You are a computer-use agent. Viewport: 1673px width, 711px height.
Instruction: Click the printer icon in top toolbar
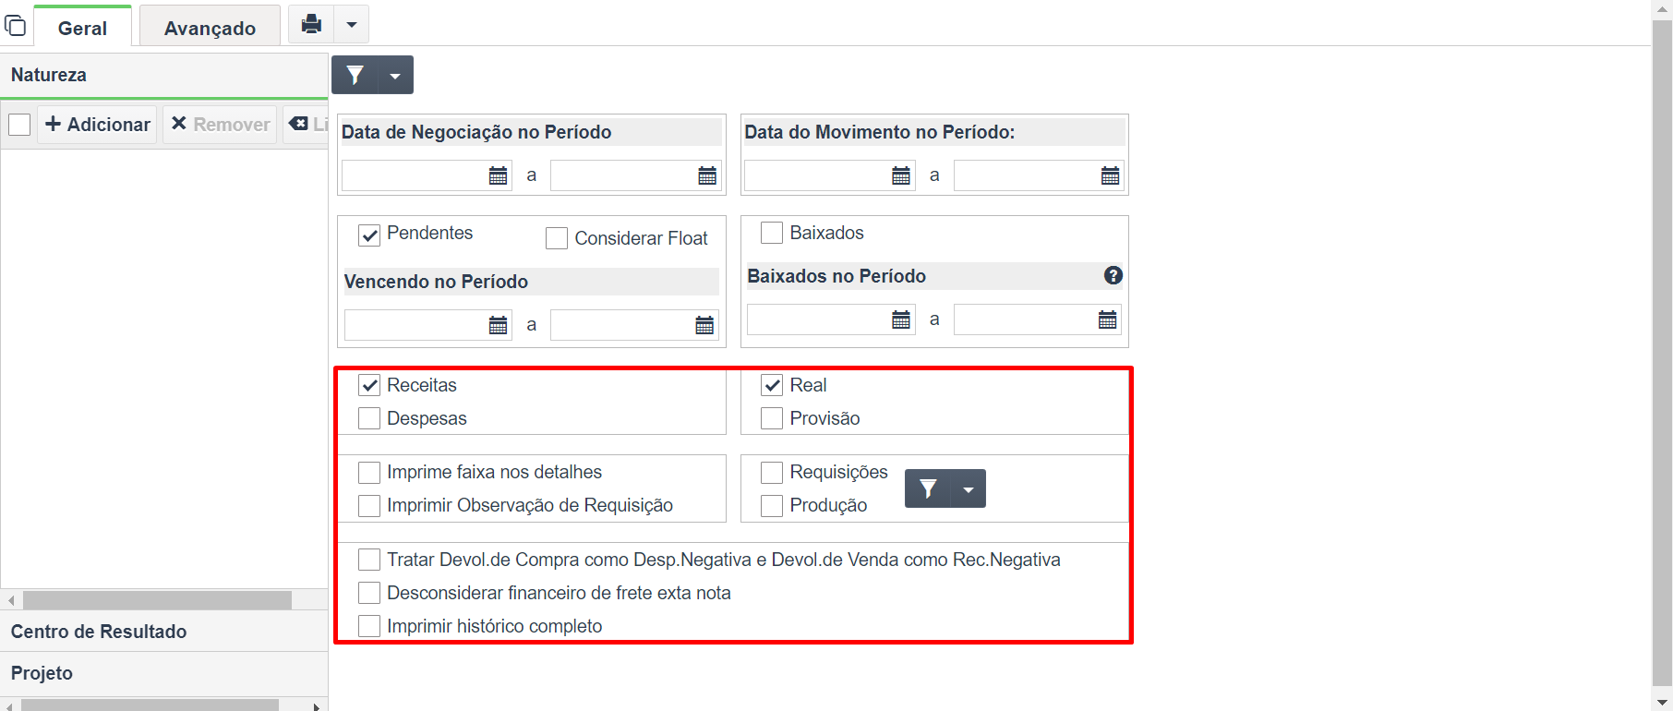point(311,24)
